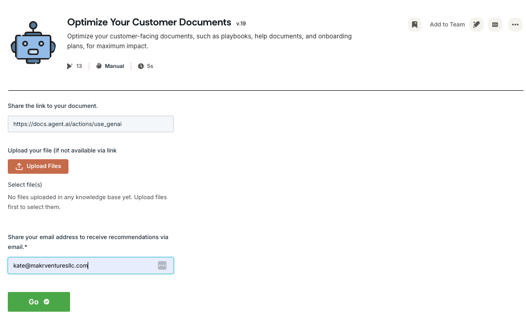This screenshot has height=320, width=526.
Task: Click the upload arrow icon on Upload Files
Action: pyautogui.click(x=19, y=166)
